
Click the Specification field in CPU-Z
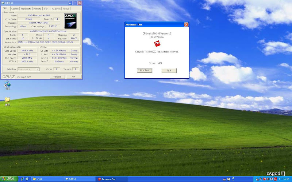(x=49, y=31)
